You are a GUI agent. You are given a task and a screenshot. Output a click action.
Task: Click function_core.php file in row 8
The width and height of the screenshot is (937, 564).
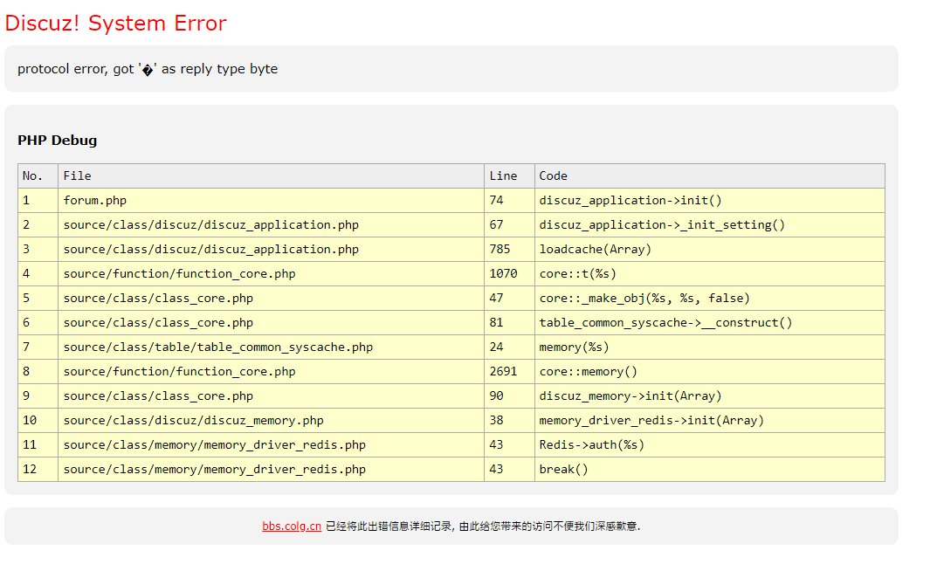[x=271, y=372]
